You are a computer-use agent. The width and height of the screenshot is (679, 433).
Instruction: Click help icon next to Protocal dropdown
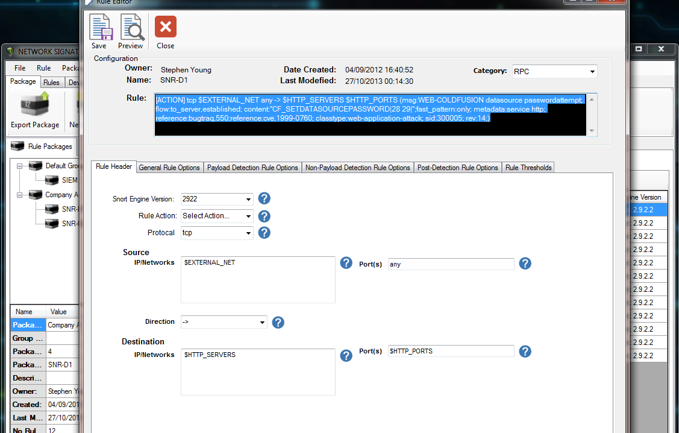pos(264,233)
